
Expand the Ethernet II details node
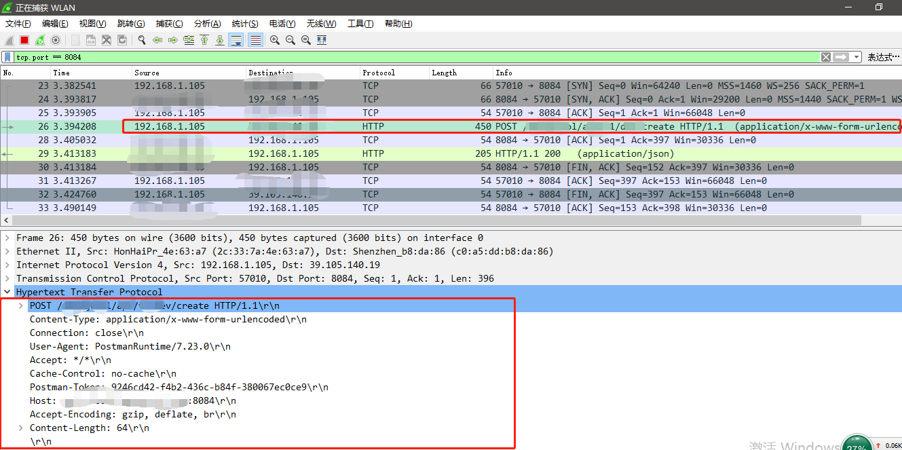click(x=7, y=252)
